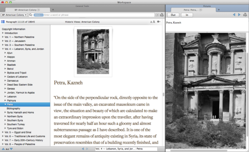Click the recycle icon in Pictures pane
The image size is (249, 152).
(245, 15)
